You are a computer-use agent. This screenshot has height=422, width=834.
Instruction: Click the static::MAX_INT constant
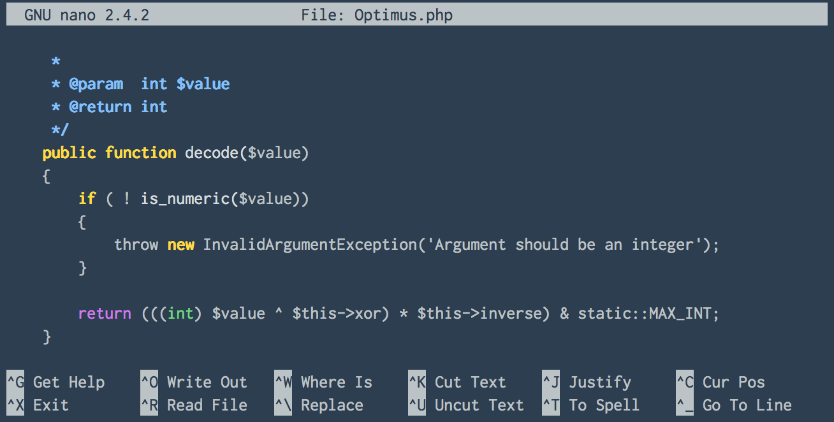click(x=647, y=313)
